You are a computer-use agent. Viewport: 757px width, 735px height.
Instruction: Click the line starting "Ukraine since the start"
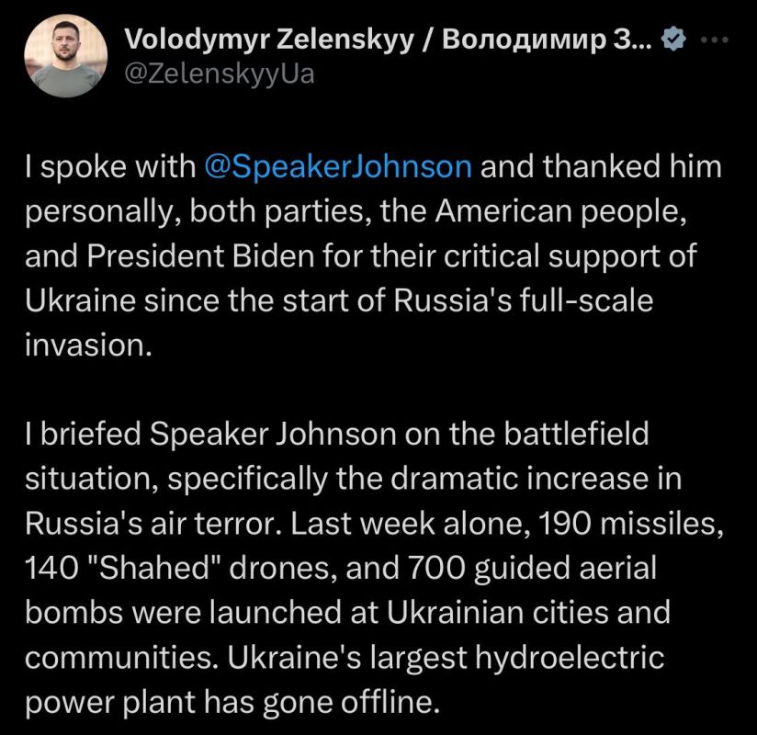[339, 300]
